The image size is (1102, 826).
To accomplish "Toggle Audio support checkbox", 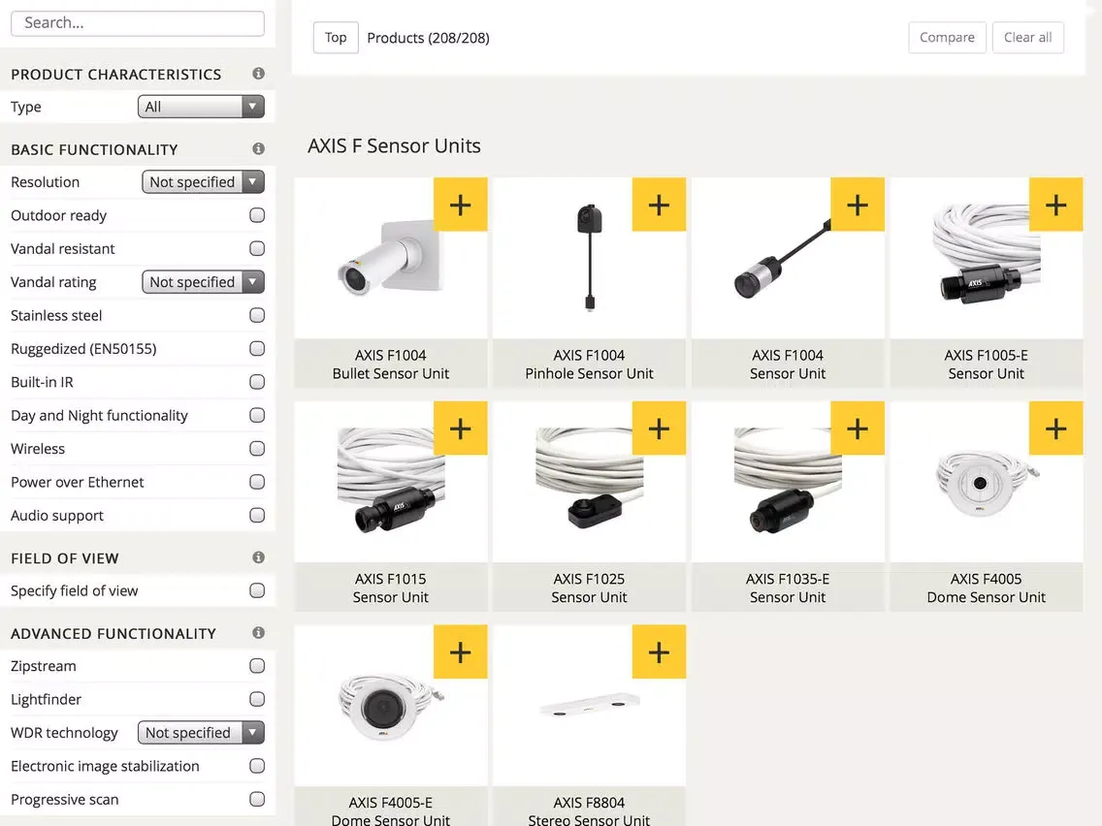I will coord(257,515).
